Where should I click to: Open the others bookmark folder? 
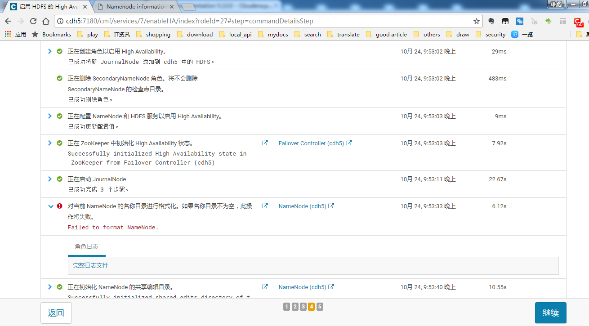[x=427, y=34]
